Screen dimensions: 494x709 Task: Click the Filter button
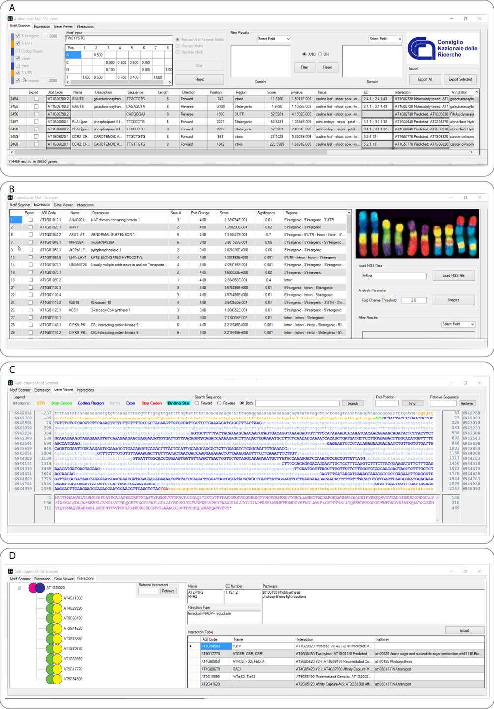304,67
